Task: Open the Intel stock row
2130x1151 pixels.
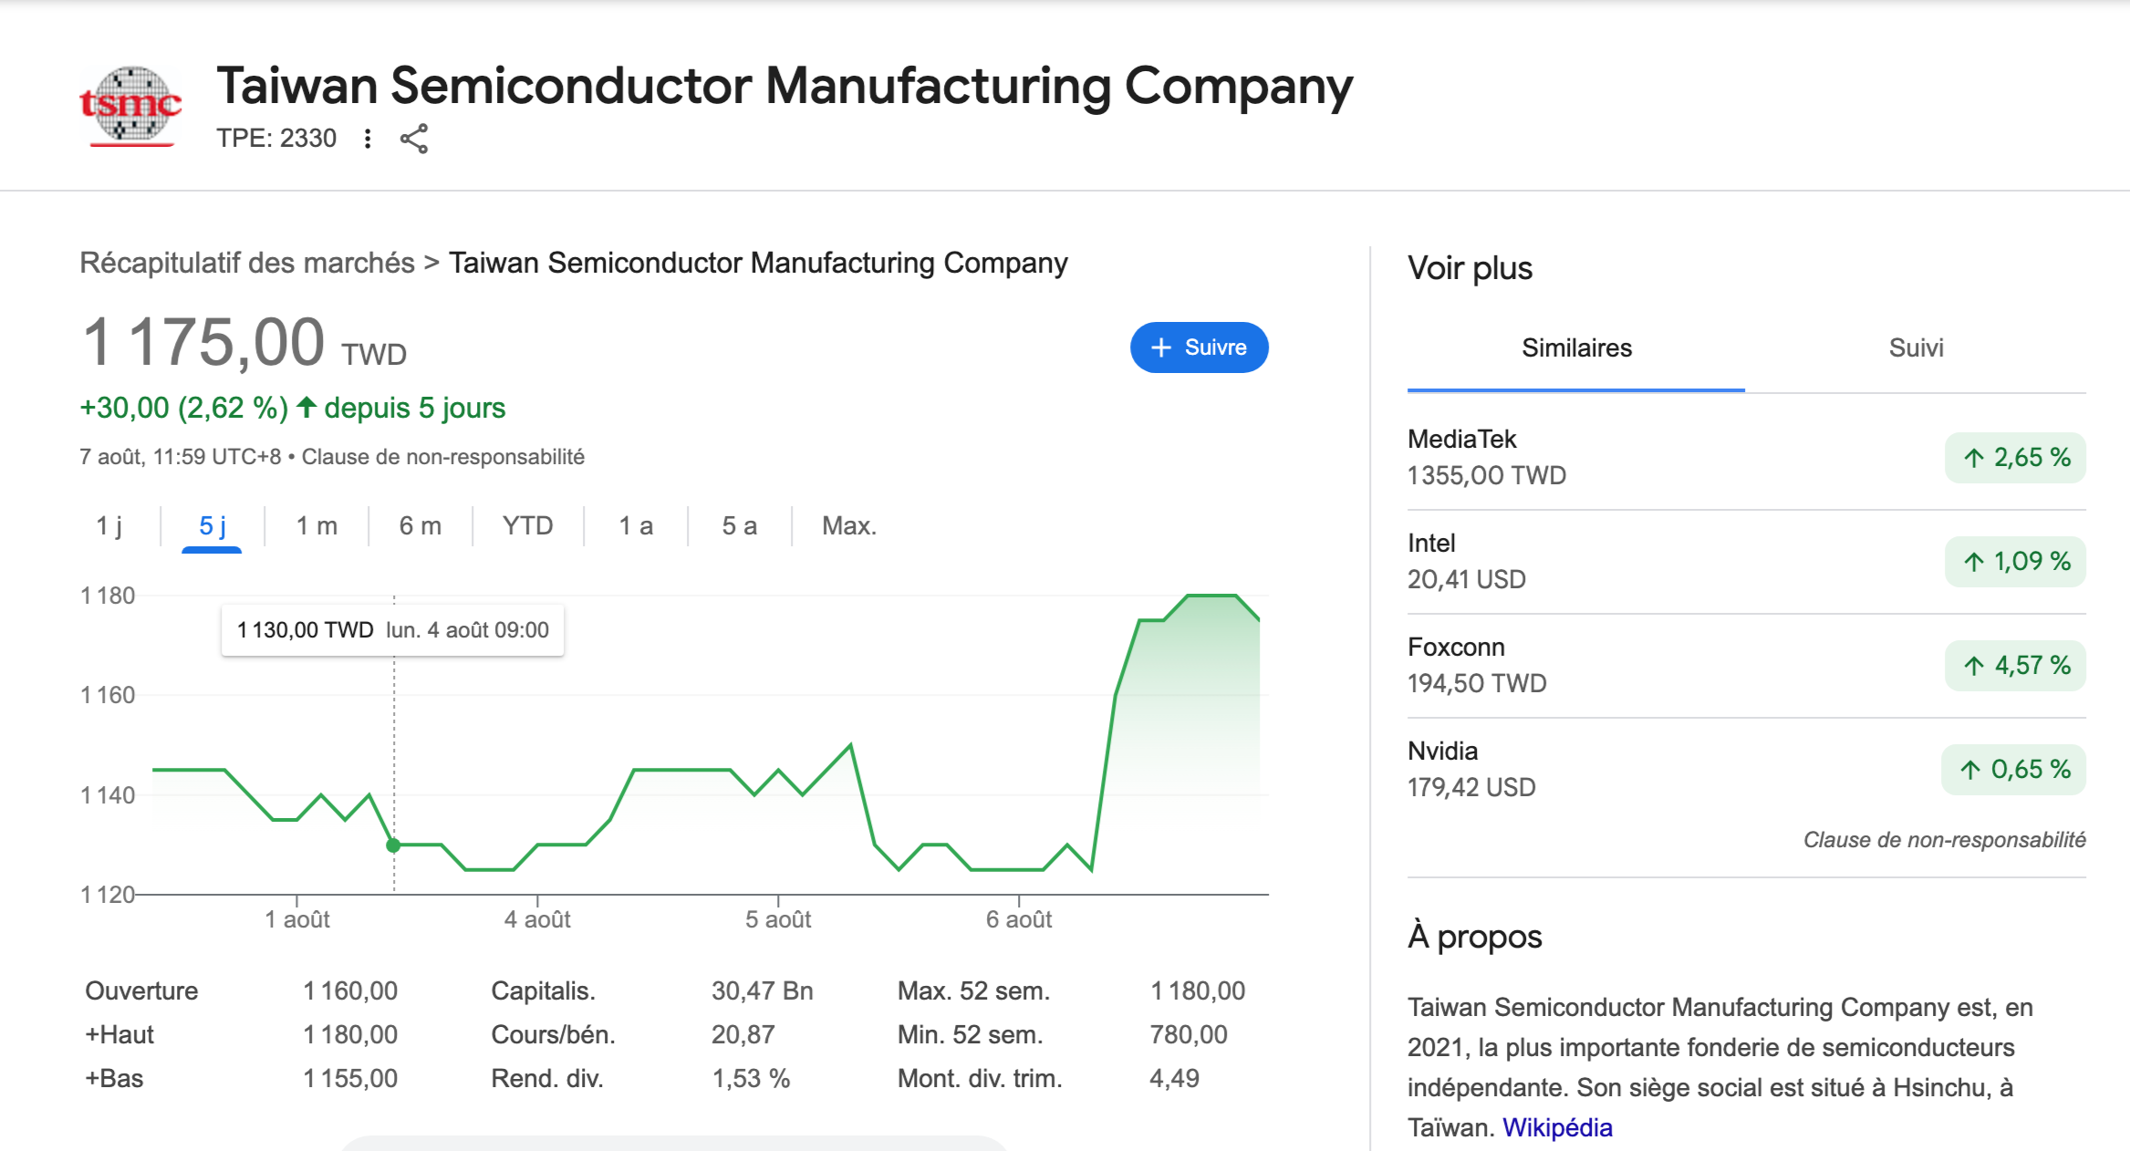Action: [1747, 562]
